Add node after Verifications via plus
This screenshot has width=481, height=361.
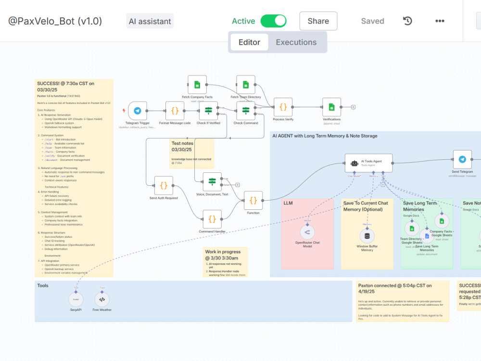pos(354,107)
